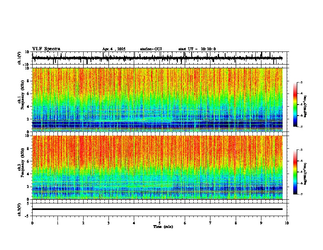Select the log(PSD) label beside ch.1 colorbar
This screenshot has width=323, height=250.
click(305, 107)
